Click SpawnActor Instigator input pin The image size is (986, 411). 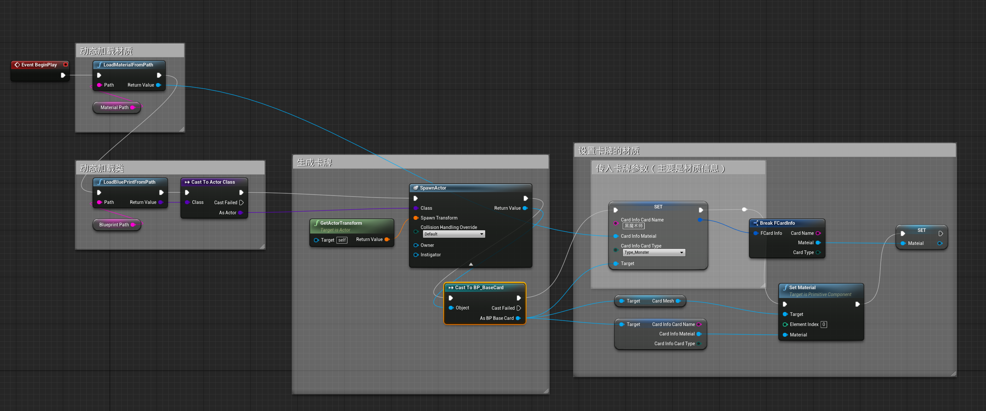coord(416,255)
